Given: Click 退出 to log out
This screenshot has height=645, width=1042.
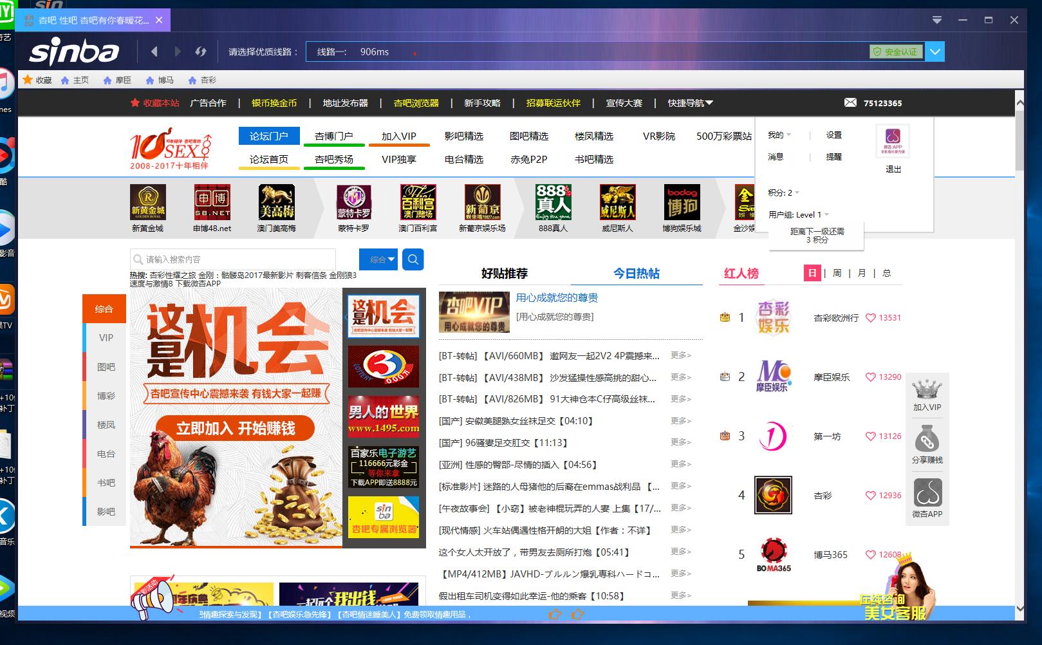Looking at the screenshot, I should [x=893, y=169].
